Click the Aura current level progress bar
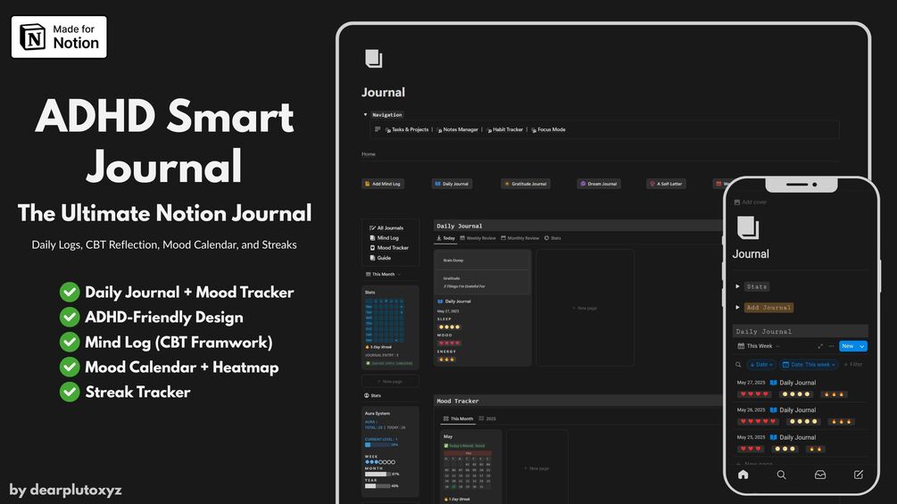897x504 pixels. click(378, 444)
